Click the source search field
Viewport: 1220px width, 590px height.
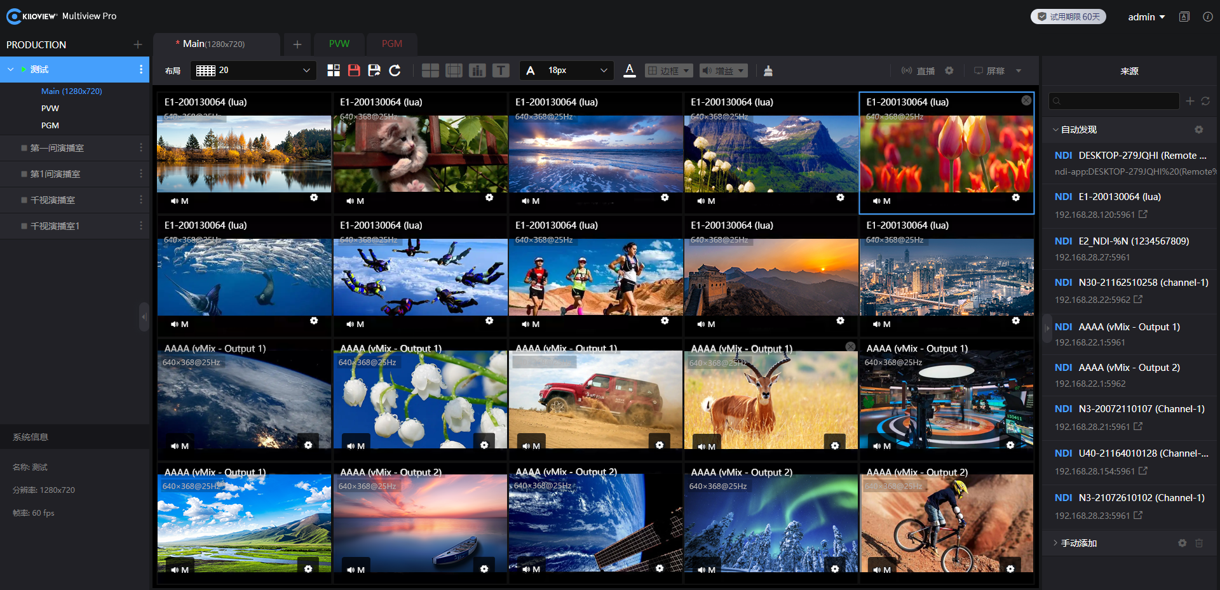(1114, 101)
